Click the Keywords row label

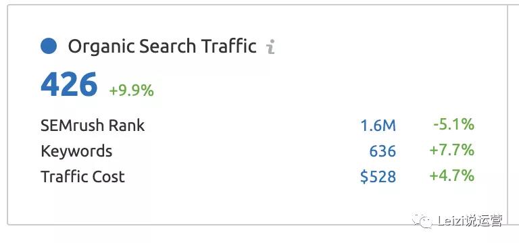(x=76, y=151)
